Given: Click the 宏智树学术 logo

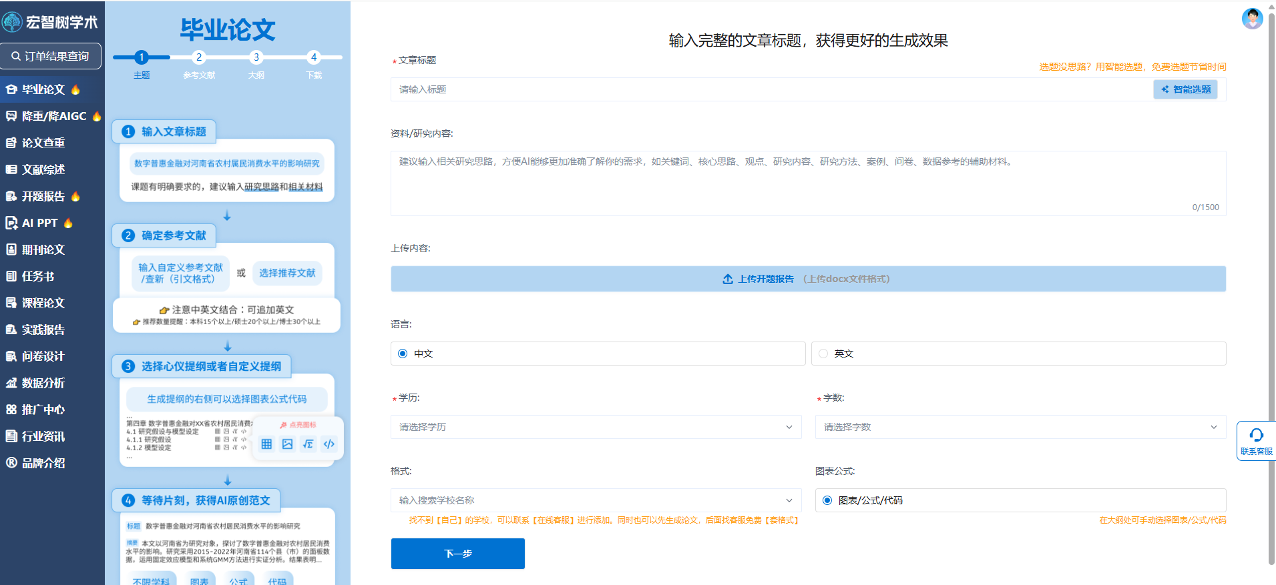Looking at the screenshot, I should [51, 22].
